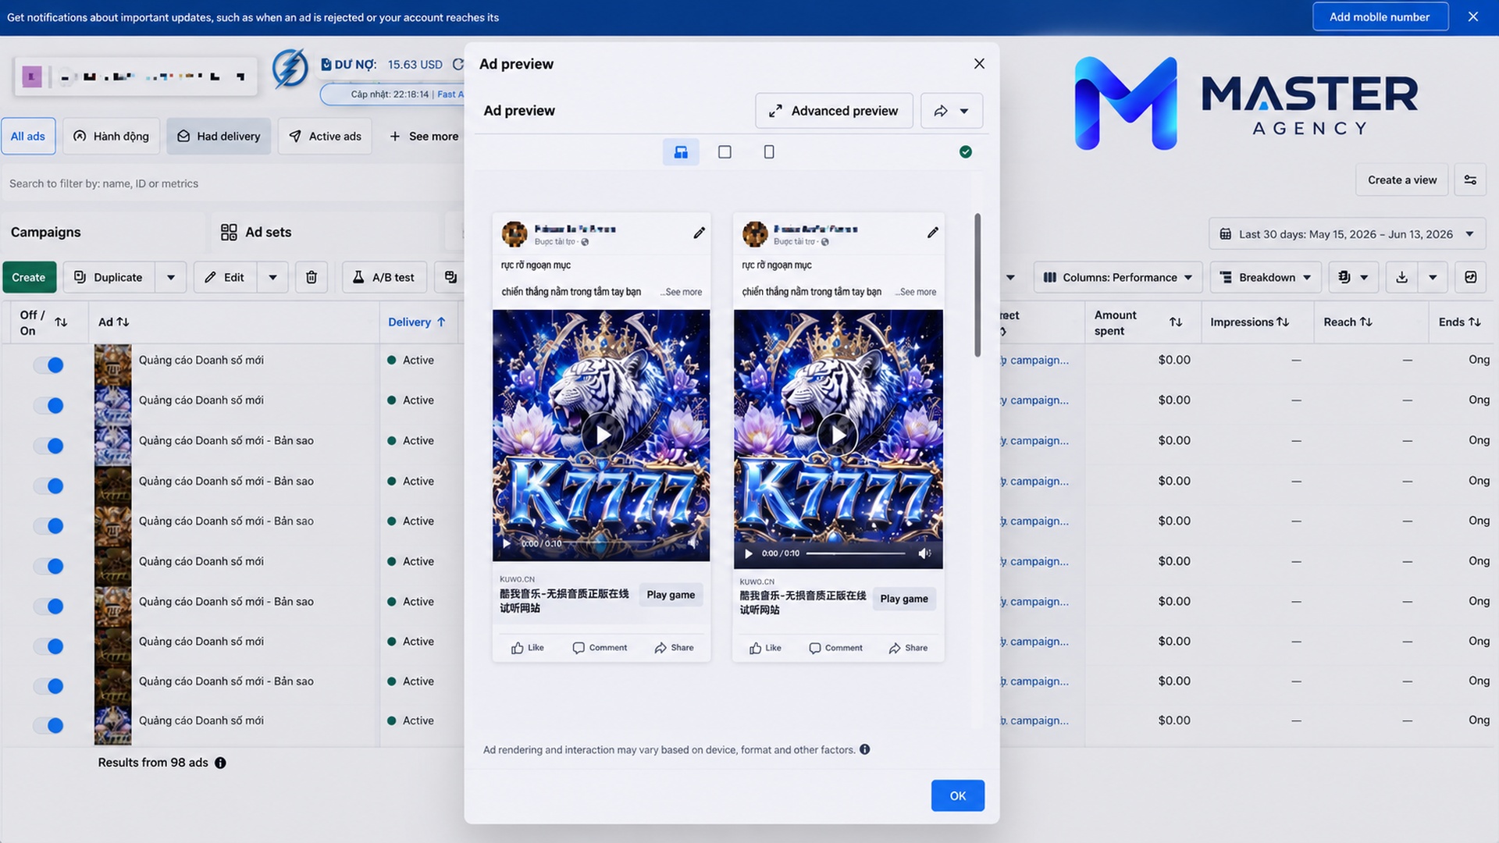
Task: Focus the search filter field
Action: click(233, 183)
